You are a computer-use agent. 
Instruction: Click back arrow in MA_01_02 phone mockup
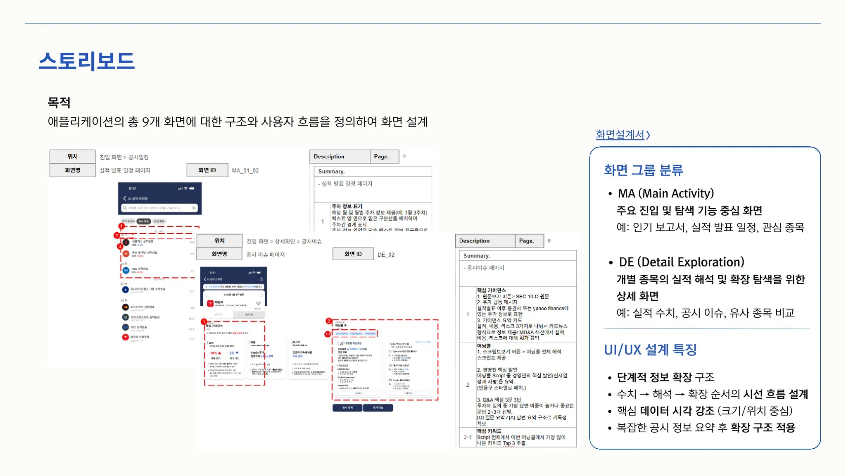point(125,198)
